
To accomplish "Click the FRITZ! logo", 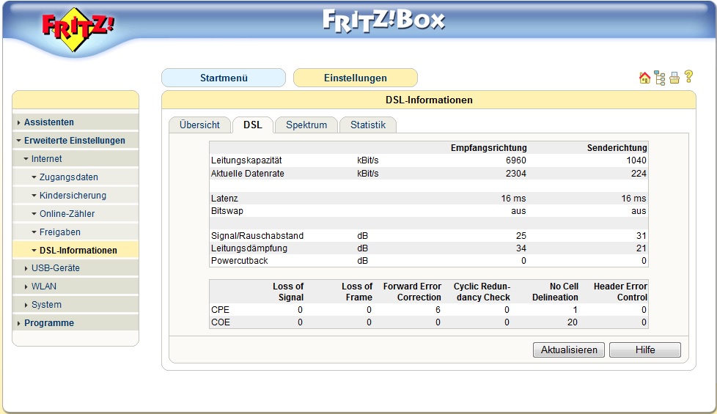I will (77, 29).
